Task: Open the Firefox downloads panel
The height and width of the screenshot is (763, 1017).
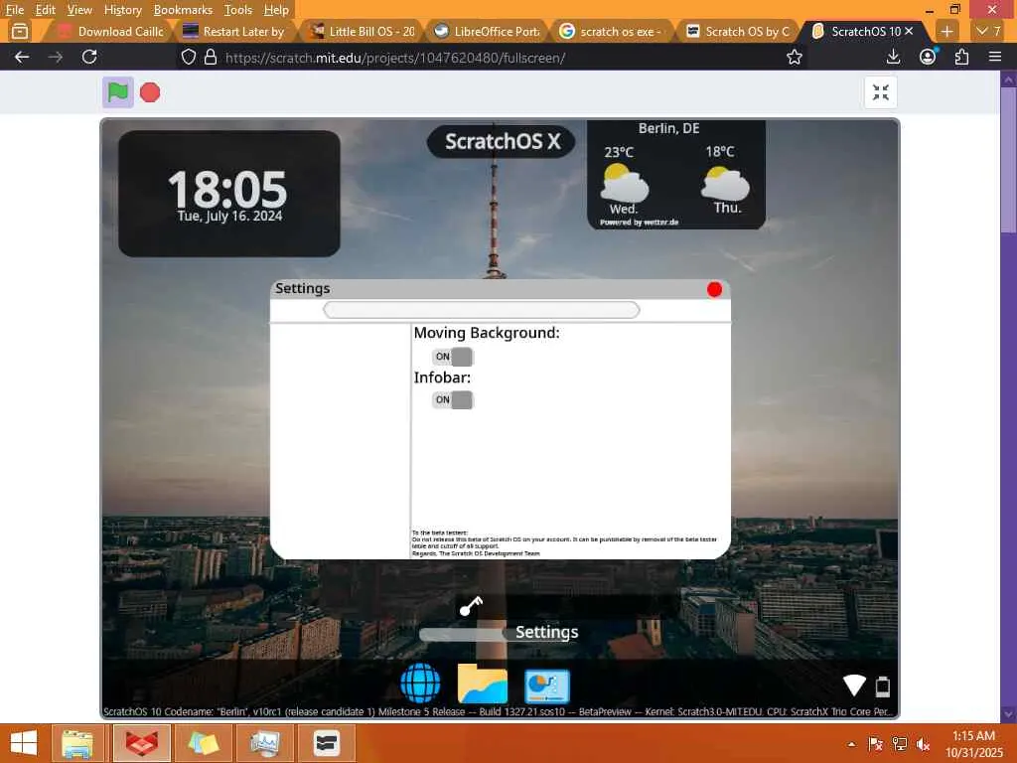Action: tap(893, 57)
